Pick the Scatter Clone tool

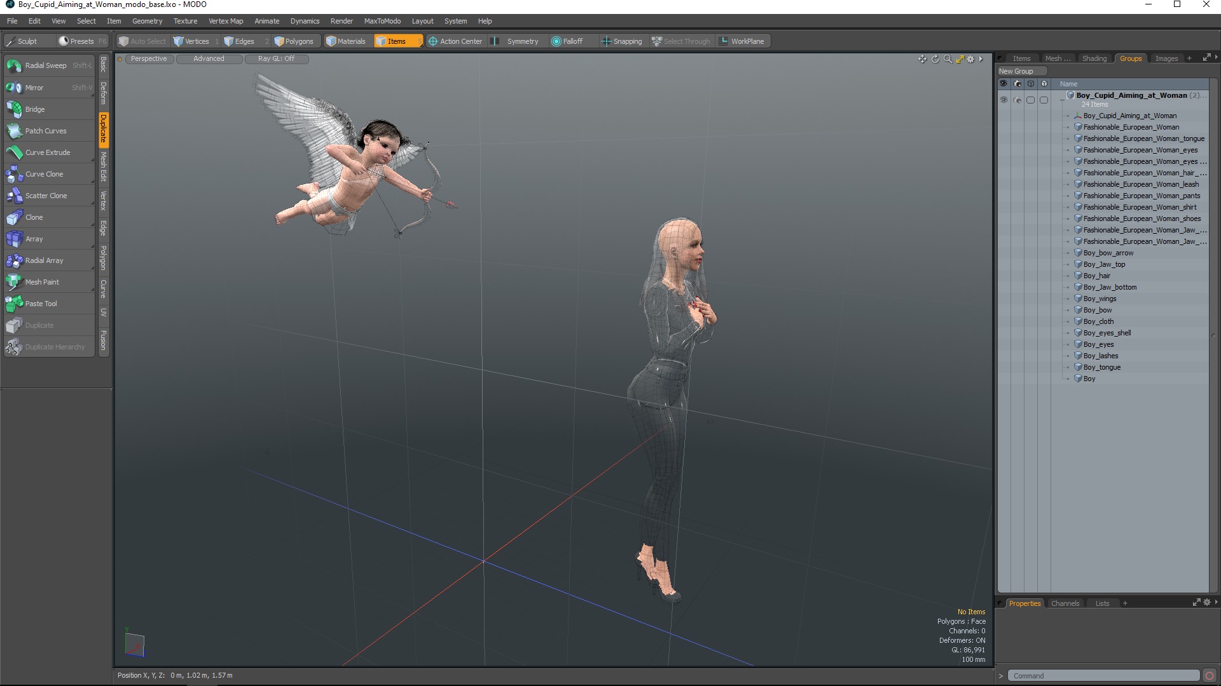pyautogui.click(x=50, y=196)
